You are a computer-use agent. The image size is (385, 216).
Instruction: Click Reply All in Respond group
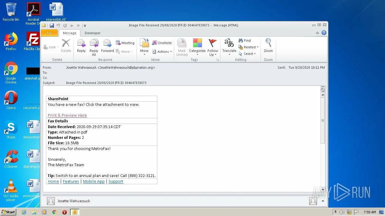tap(94, 47)
